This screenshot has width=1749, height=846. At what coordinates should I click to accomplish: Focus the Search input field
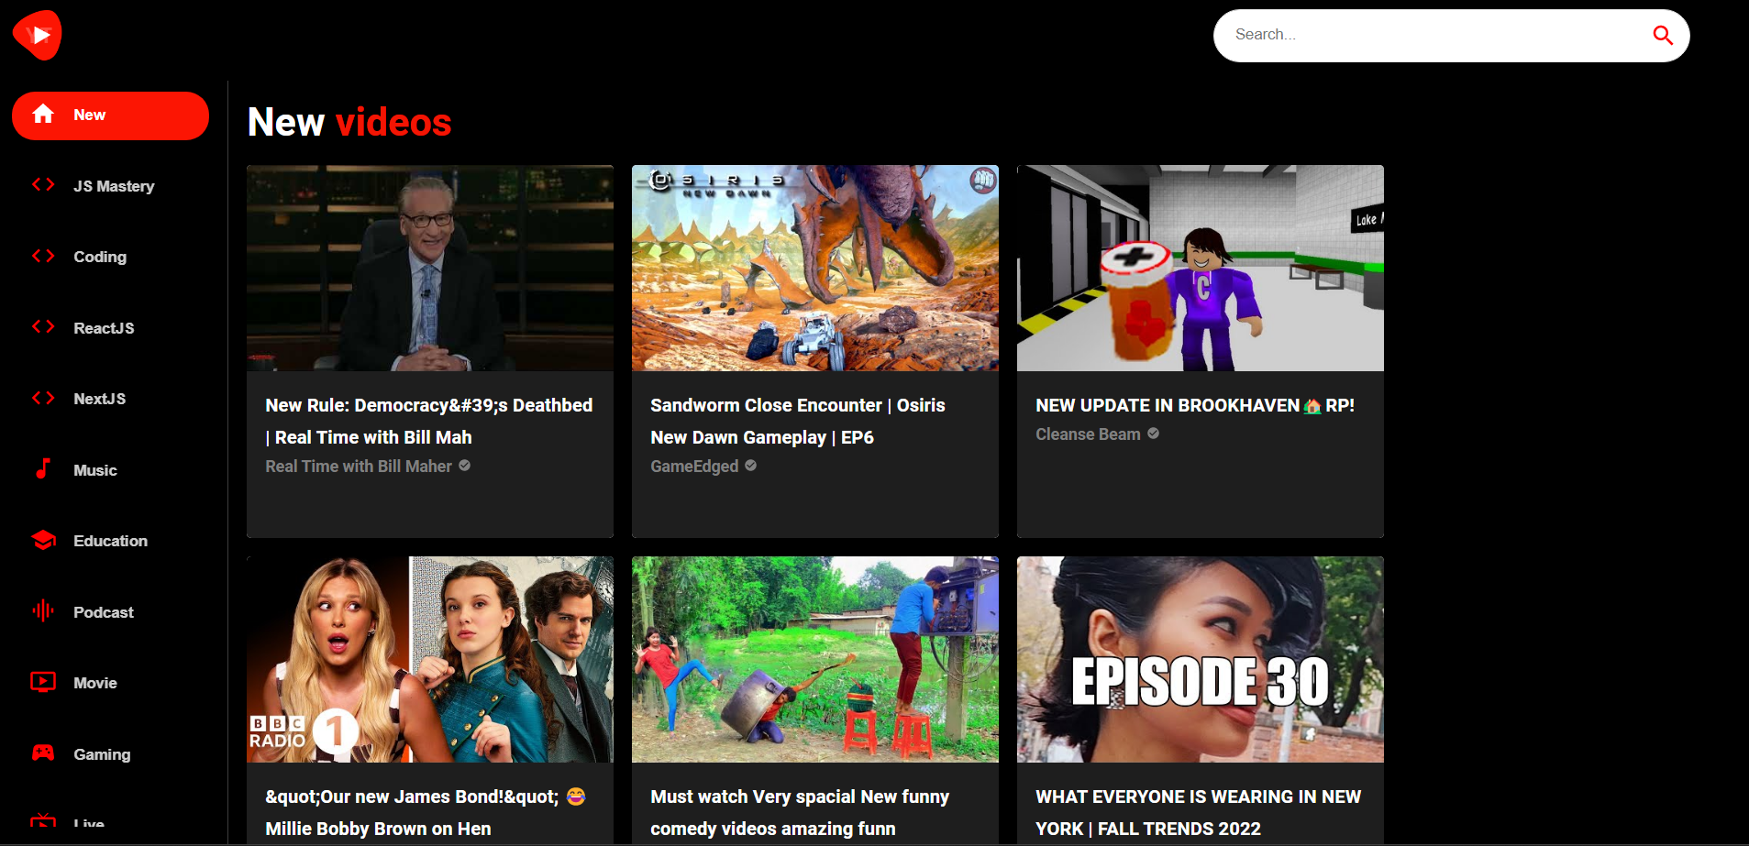(x=1435, y=35)
